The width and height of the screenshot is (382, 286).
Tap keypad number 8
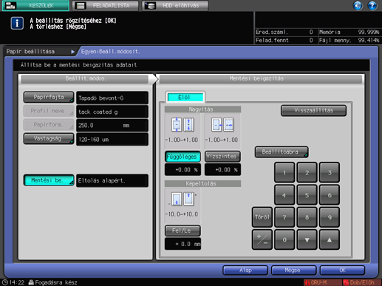pyautogui.click(x=307, y=217)
